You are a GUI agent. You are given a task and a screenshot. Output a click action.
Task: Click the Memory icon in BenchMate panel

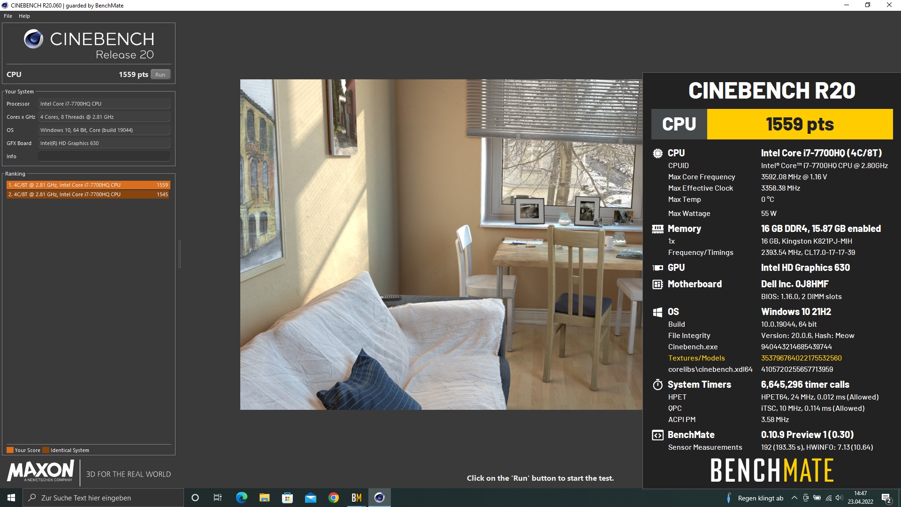pos(657,229)
